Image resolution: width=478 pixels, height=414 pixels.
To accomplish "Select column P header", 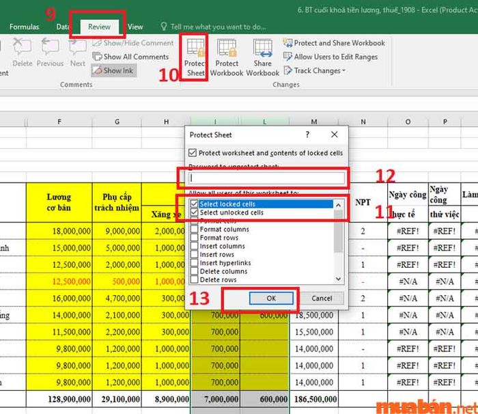I will click(x=445, y=122).
